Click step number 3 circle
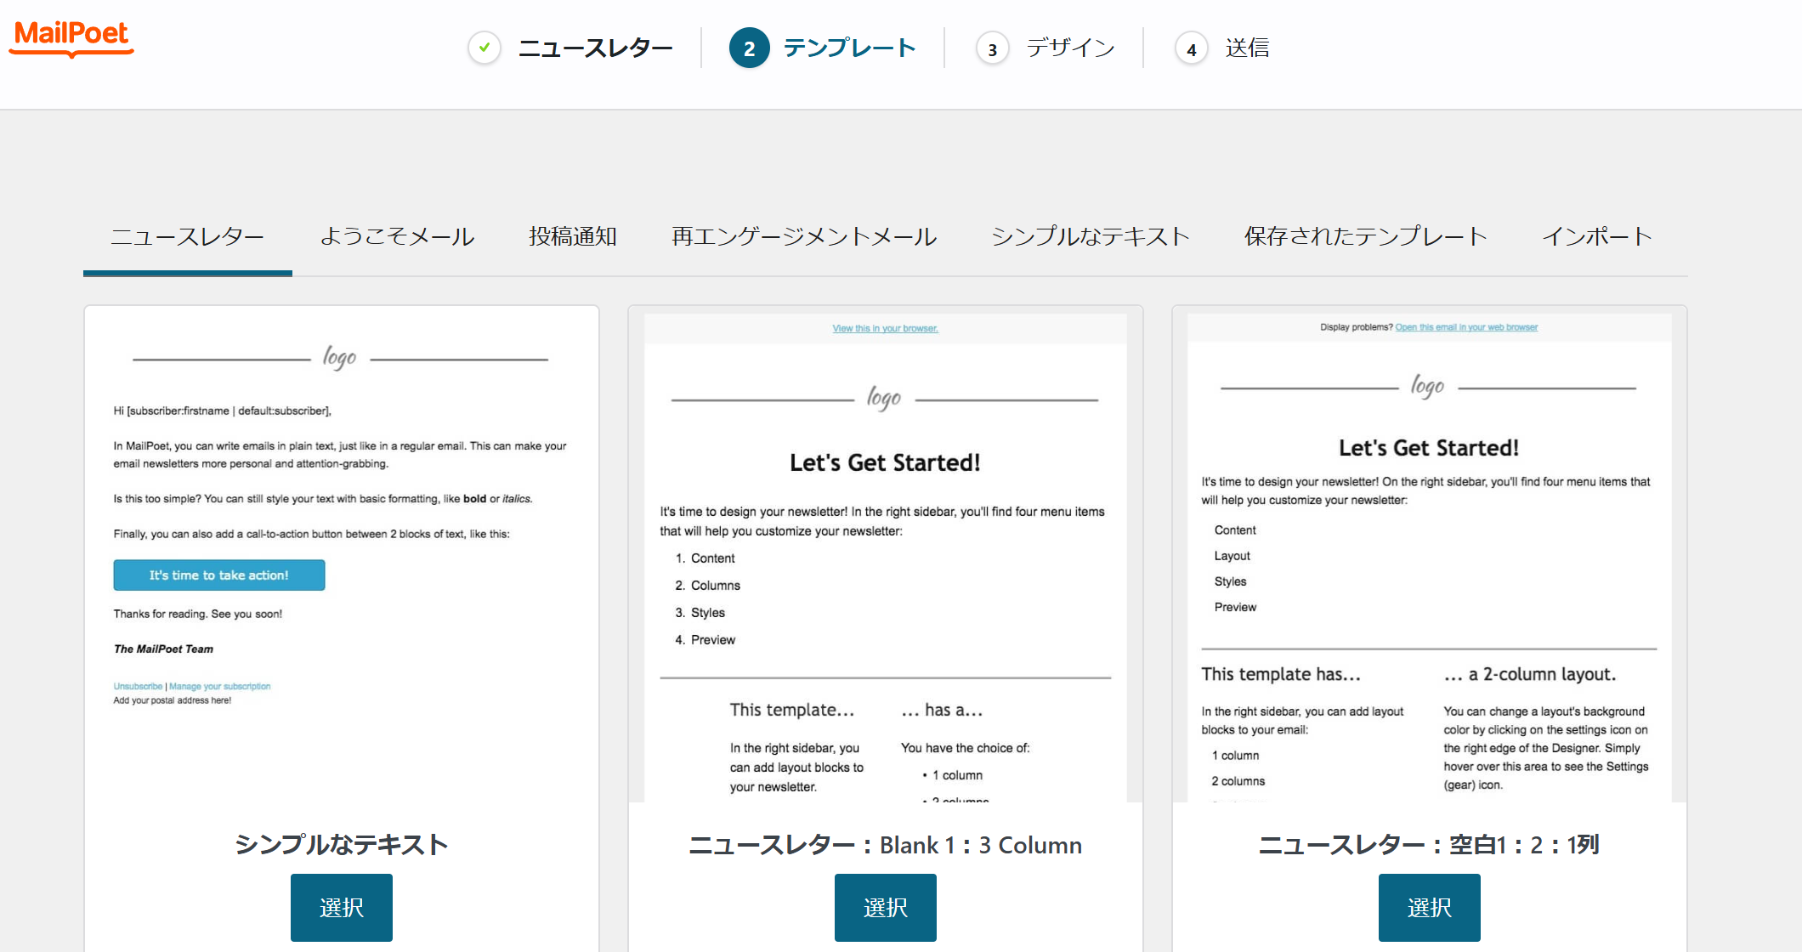 (992, 48)
